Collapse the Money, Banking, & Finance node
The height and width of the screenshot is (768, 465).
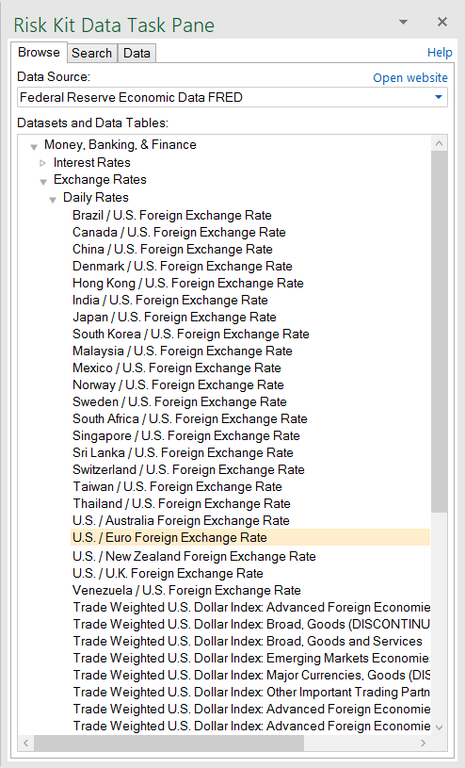click(34, 146)
